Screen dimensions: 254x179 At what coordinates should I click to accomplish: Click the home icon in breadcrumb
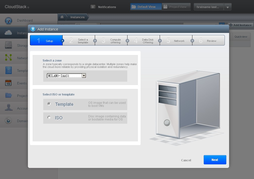[62, 17]
